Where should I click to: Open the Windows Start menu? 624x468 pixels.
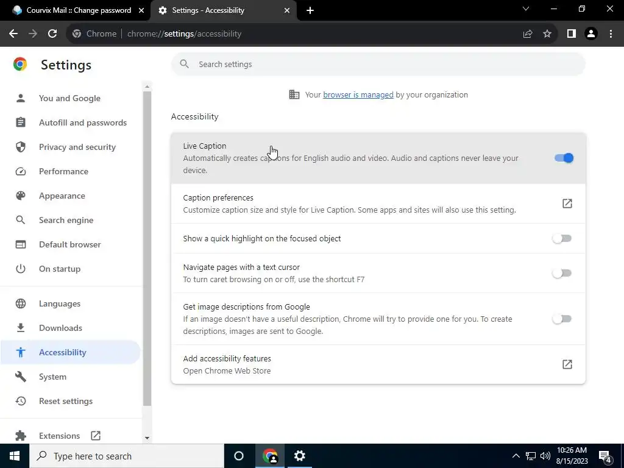pos(15,456)
